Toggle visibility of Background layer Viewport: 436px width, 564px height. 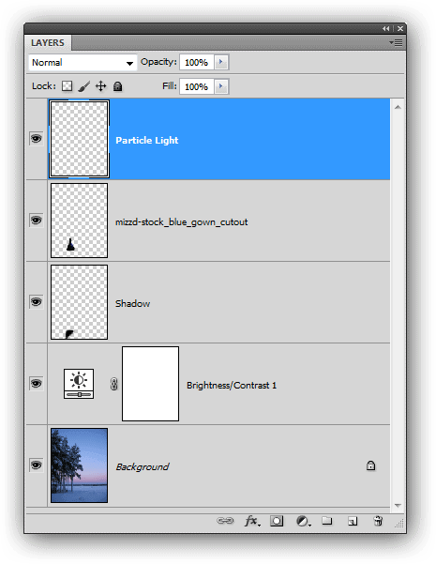pos(36,465)
